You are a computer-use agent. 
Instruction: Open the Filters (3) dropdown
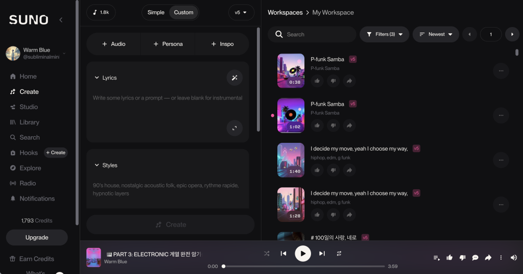click(384, 34)
